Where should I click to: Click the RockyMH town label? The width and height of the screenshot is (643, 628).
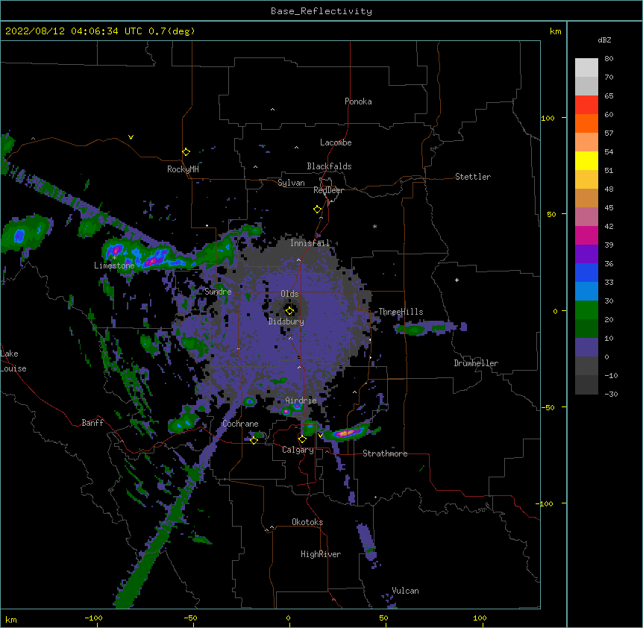tap(183, 169)
